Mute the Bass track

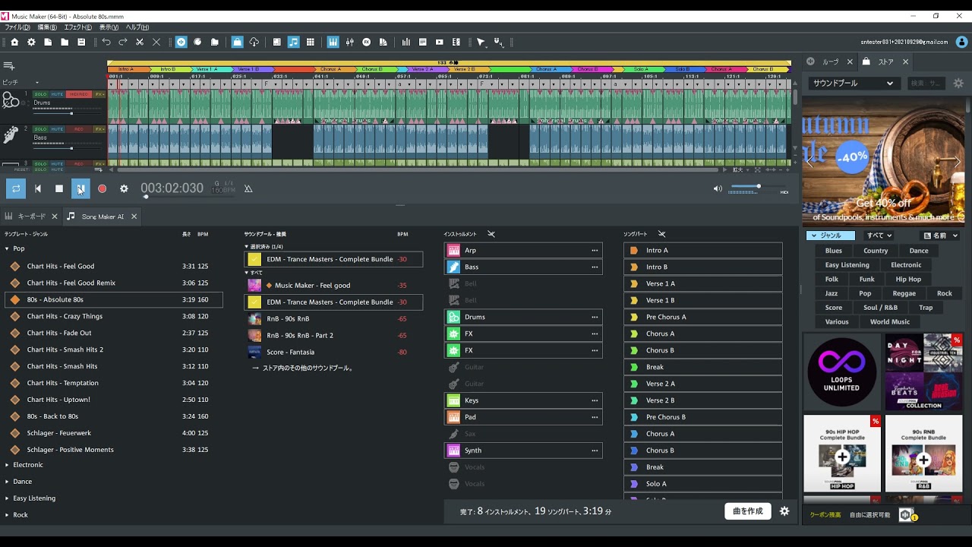point(57,129)
